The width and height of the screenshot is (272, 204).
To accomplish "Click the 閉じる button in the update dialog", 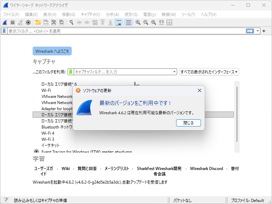I will point(188,123).
